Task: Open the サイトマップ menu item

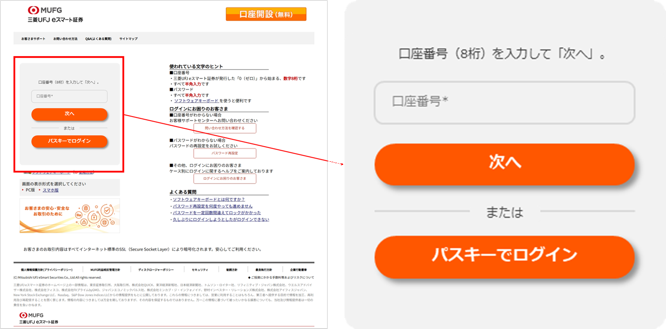Action: [x=130, y=39]
